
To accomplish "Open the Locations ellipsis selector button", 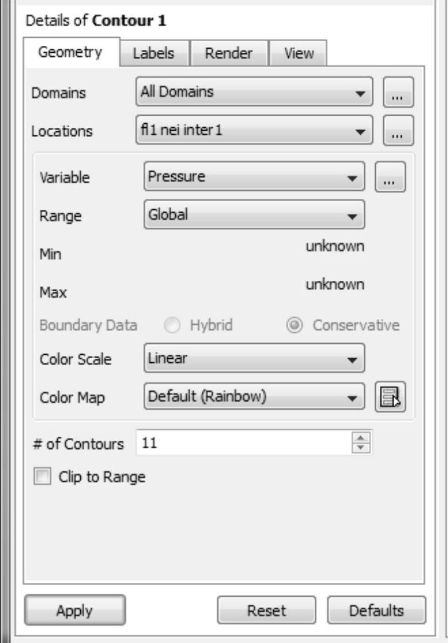I will (398, 131).
